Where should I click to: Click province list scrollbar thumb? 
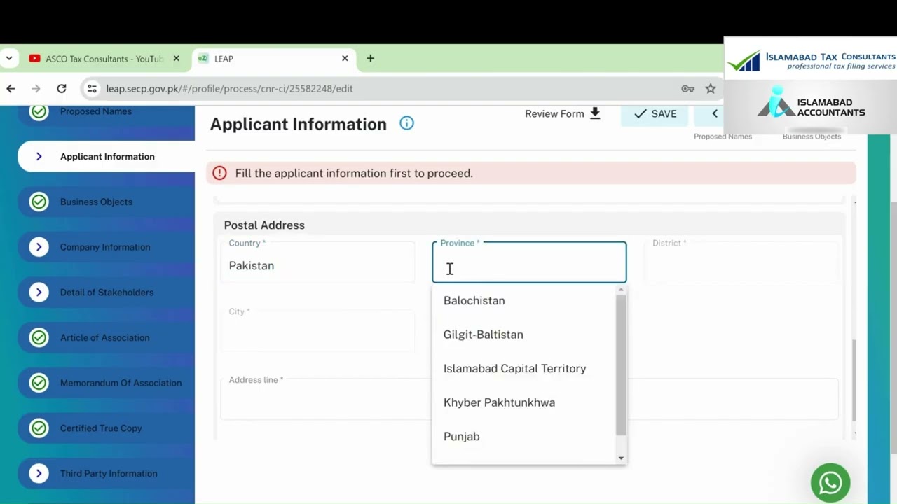pos(621,364)
